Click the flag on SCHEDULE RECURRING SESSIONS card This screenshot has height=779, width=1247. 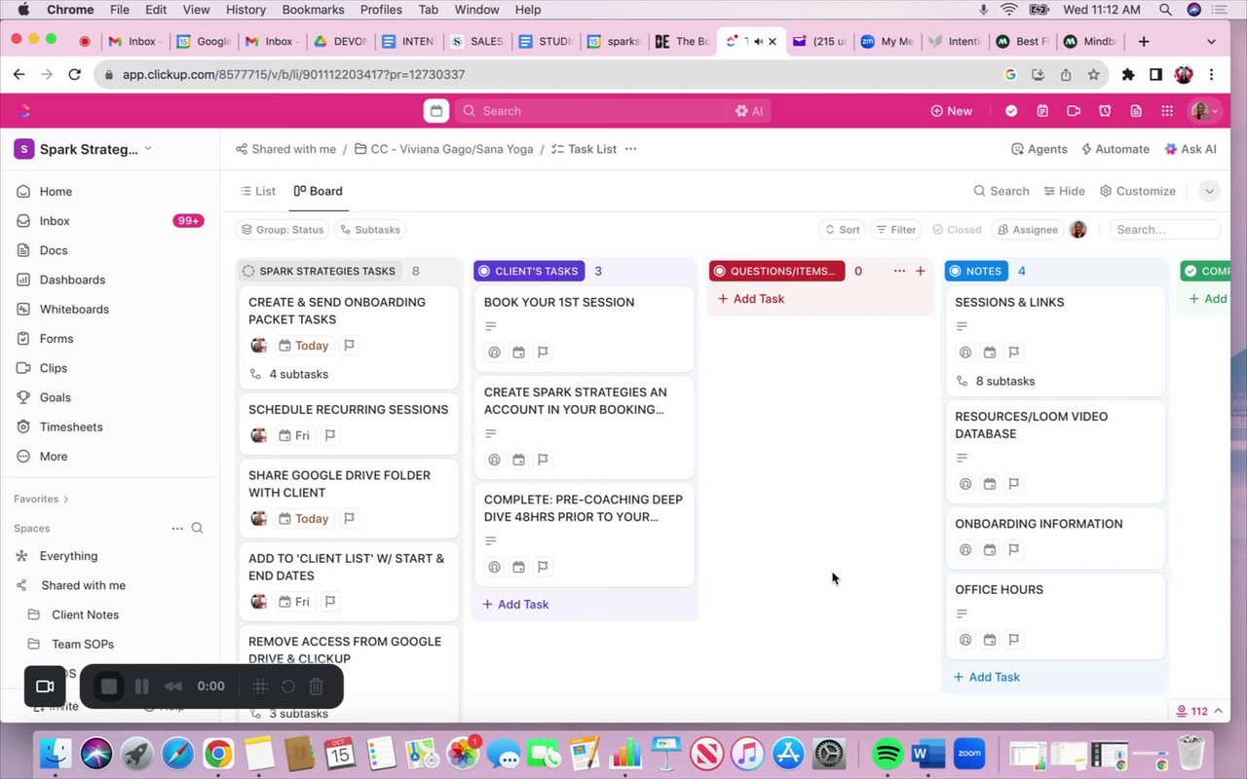click(330, 435)
